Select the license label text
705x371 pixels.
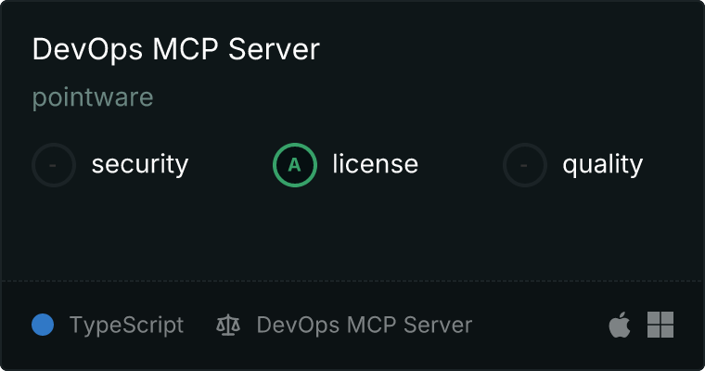tap(375, 165)
